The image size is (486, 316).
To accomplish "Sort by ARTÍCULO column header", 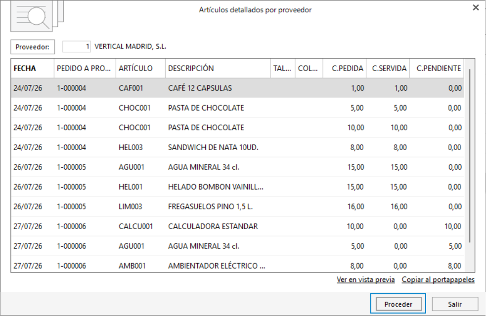I will [140, 69].
